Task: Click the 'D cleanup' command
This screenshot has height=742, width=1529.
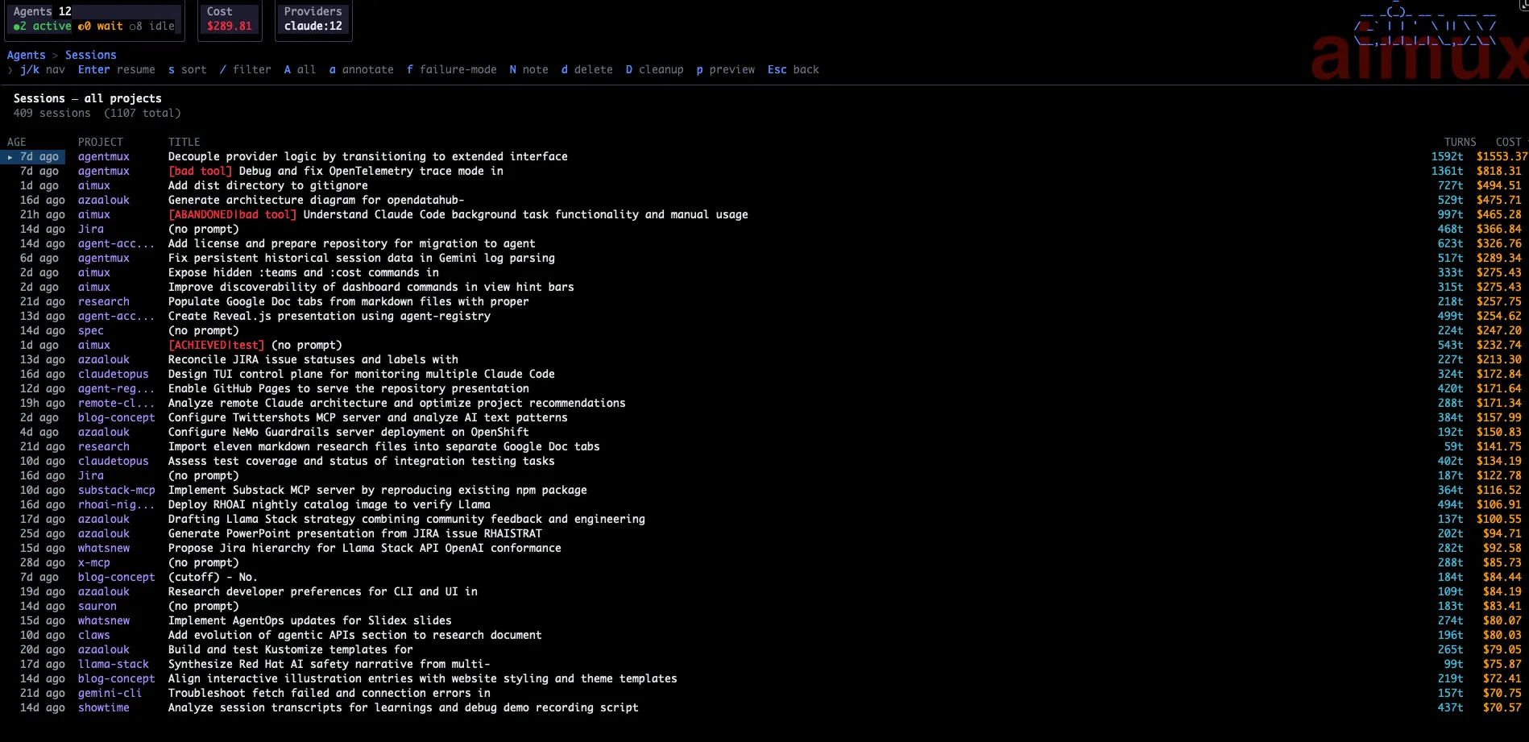Action: [654, 69]
